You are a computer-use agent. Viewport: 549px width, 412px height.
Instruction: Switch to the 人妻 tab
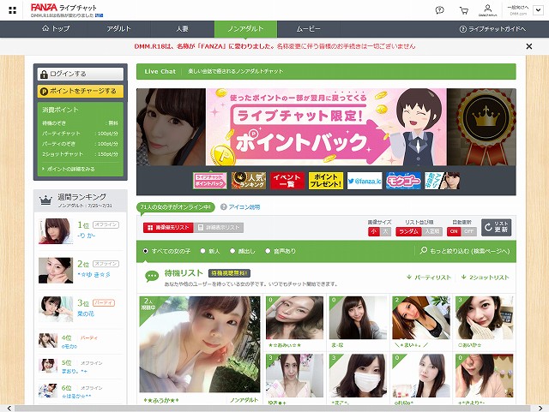(181, 28)
